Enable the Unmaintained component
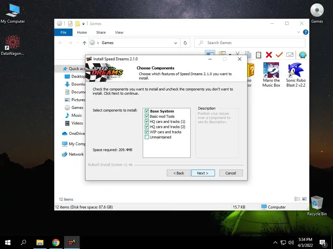333x249 pixels. (147, 137)
